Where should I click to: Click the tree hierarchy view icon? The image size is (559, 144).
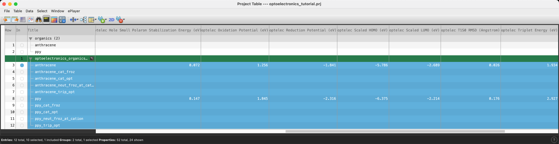(x=83, y=19)
